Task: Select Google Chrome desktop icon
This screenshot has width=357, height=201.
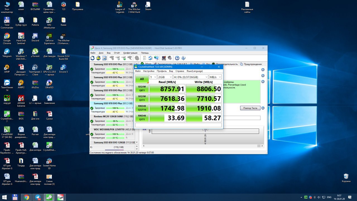Action: pos(7,39)
